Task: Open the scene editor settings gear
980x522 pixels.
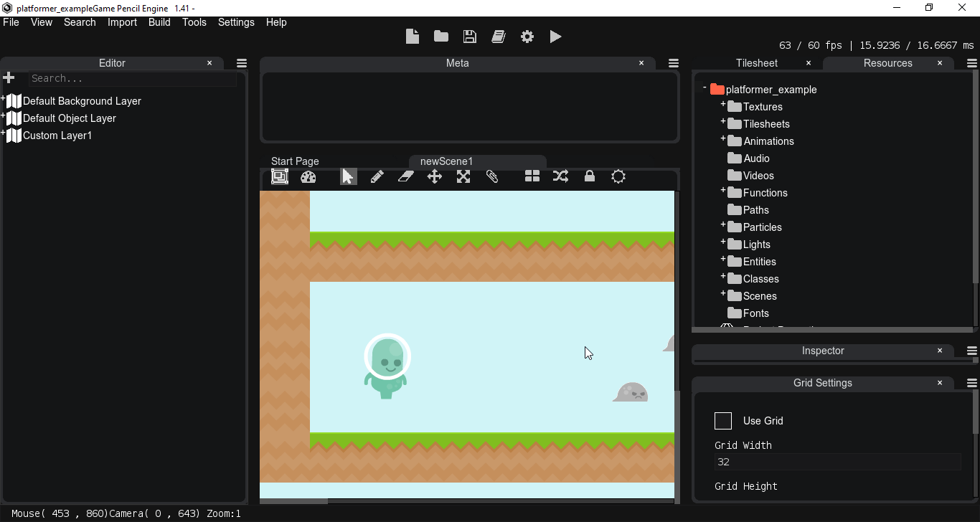Action: pyautogui.click(x=618, y=176)
